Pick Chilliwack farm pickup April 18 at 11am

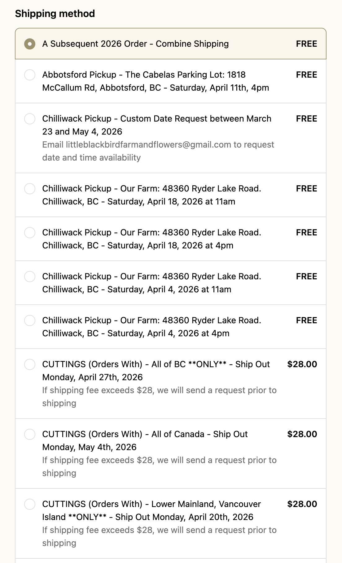point(30,189)
